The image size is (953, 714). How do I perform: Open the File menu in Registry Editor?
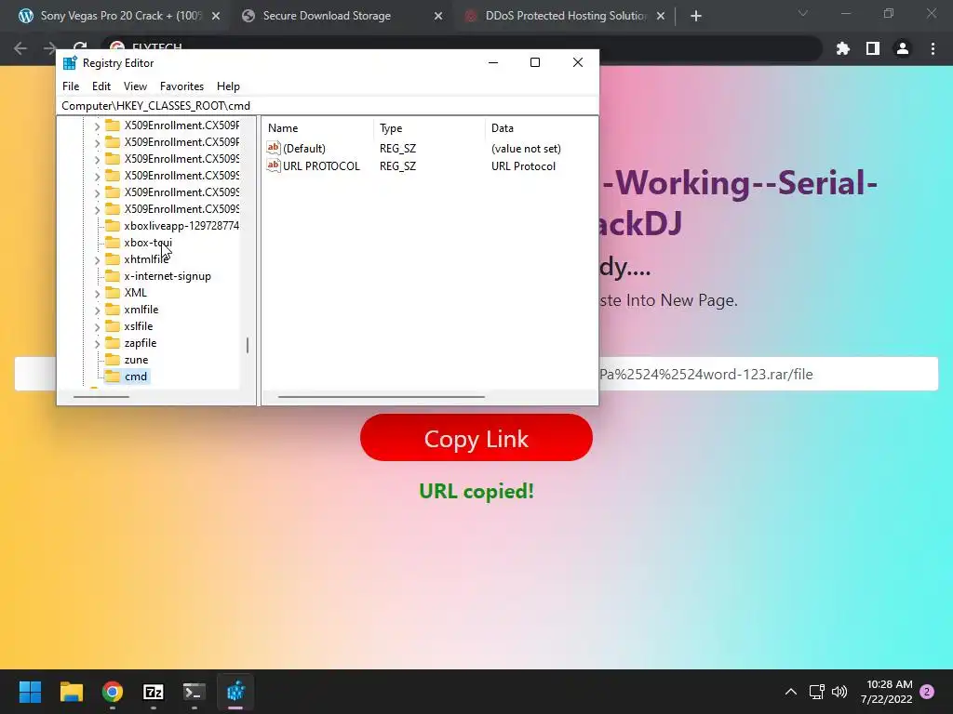tap(71, 86)
